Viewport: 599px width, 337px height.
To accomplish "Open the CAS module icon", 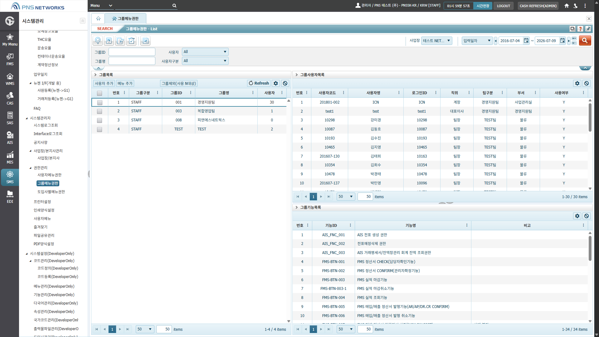I will point(10,99).
